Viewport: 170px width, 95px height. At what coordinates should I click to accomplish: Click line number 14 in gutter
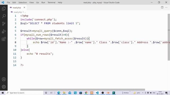click(15, 65)
